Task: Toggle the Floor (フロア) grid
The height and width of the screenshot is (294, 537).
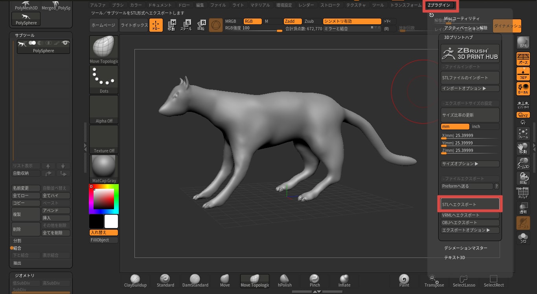Action: [523, 74]
